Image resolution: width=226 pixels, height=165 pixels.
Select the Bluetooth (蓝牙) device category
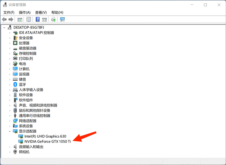coord(22,84)
